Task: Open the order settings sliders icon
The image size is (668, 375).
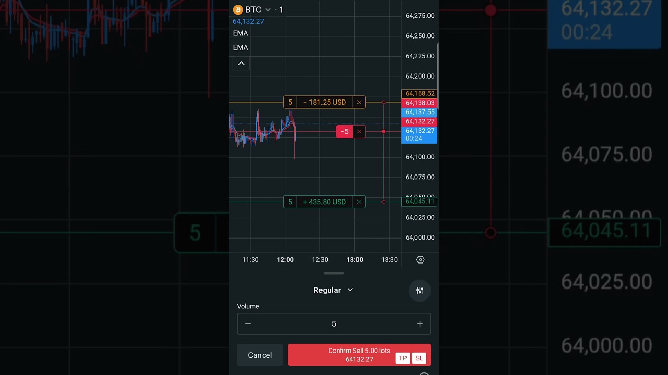Action: (420, 291)
